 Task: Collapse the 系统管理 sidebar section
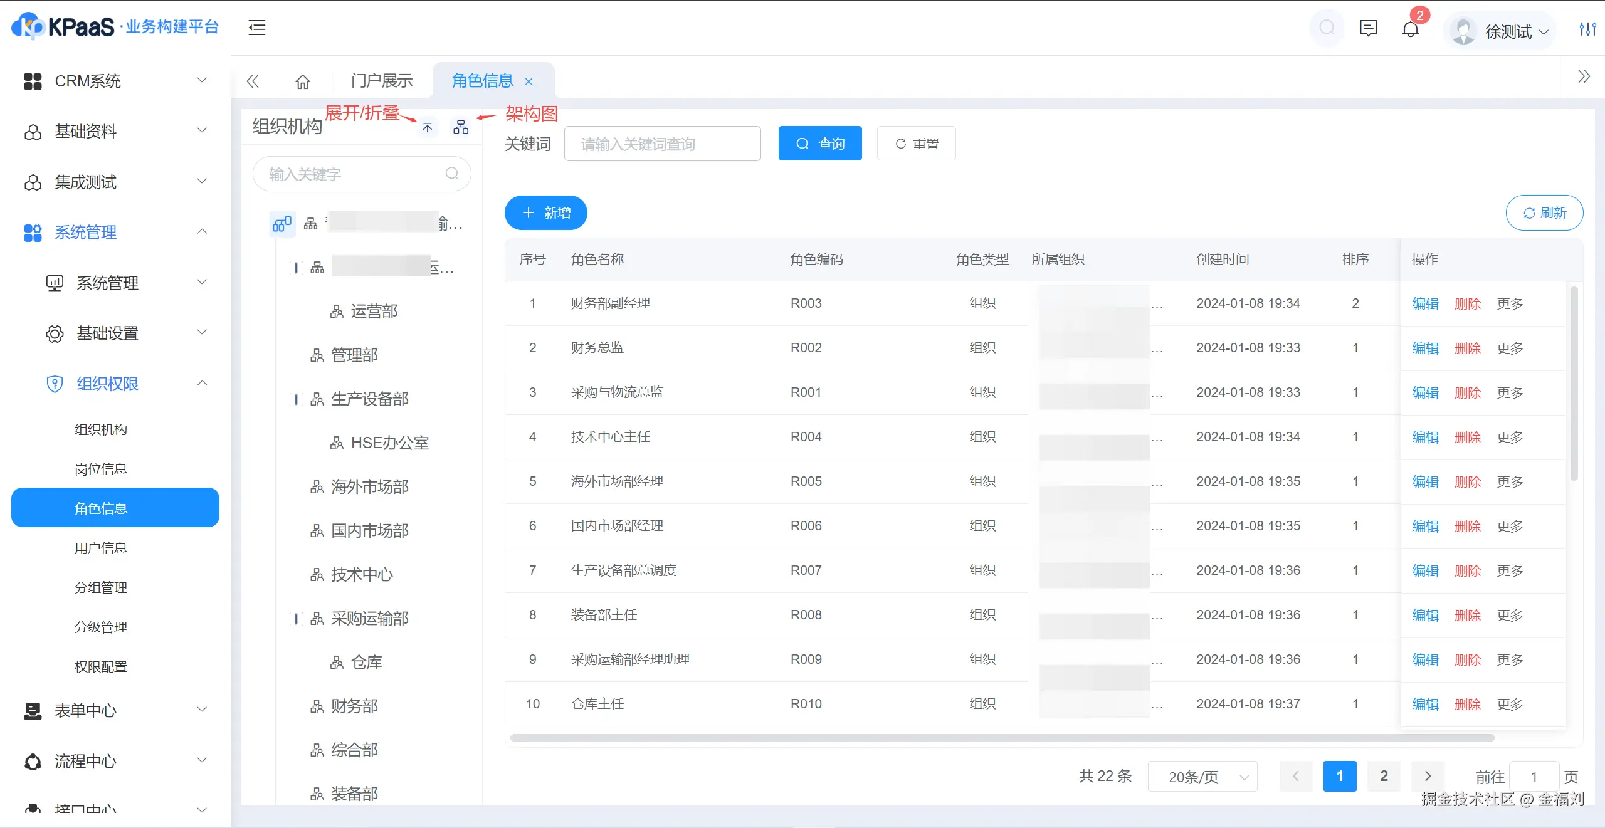202,232
